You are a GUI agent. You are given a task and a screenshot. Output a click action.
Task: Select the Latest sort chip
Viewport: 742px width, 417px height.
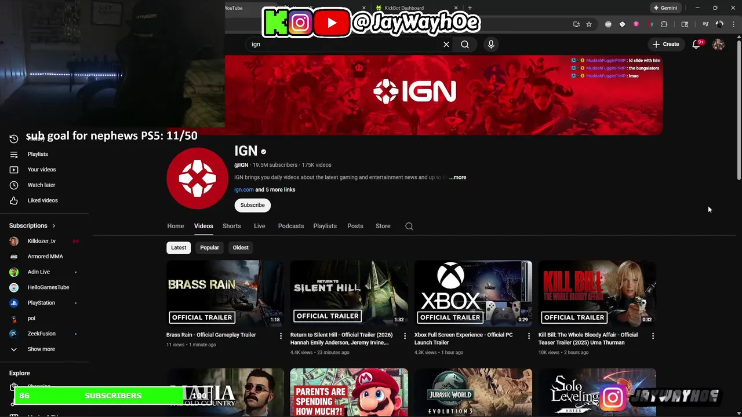(x=179, y=247)
